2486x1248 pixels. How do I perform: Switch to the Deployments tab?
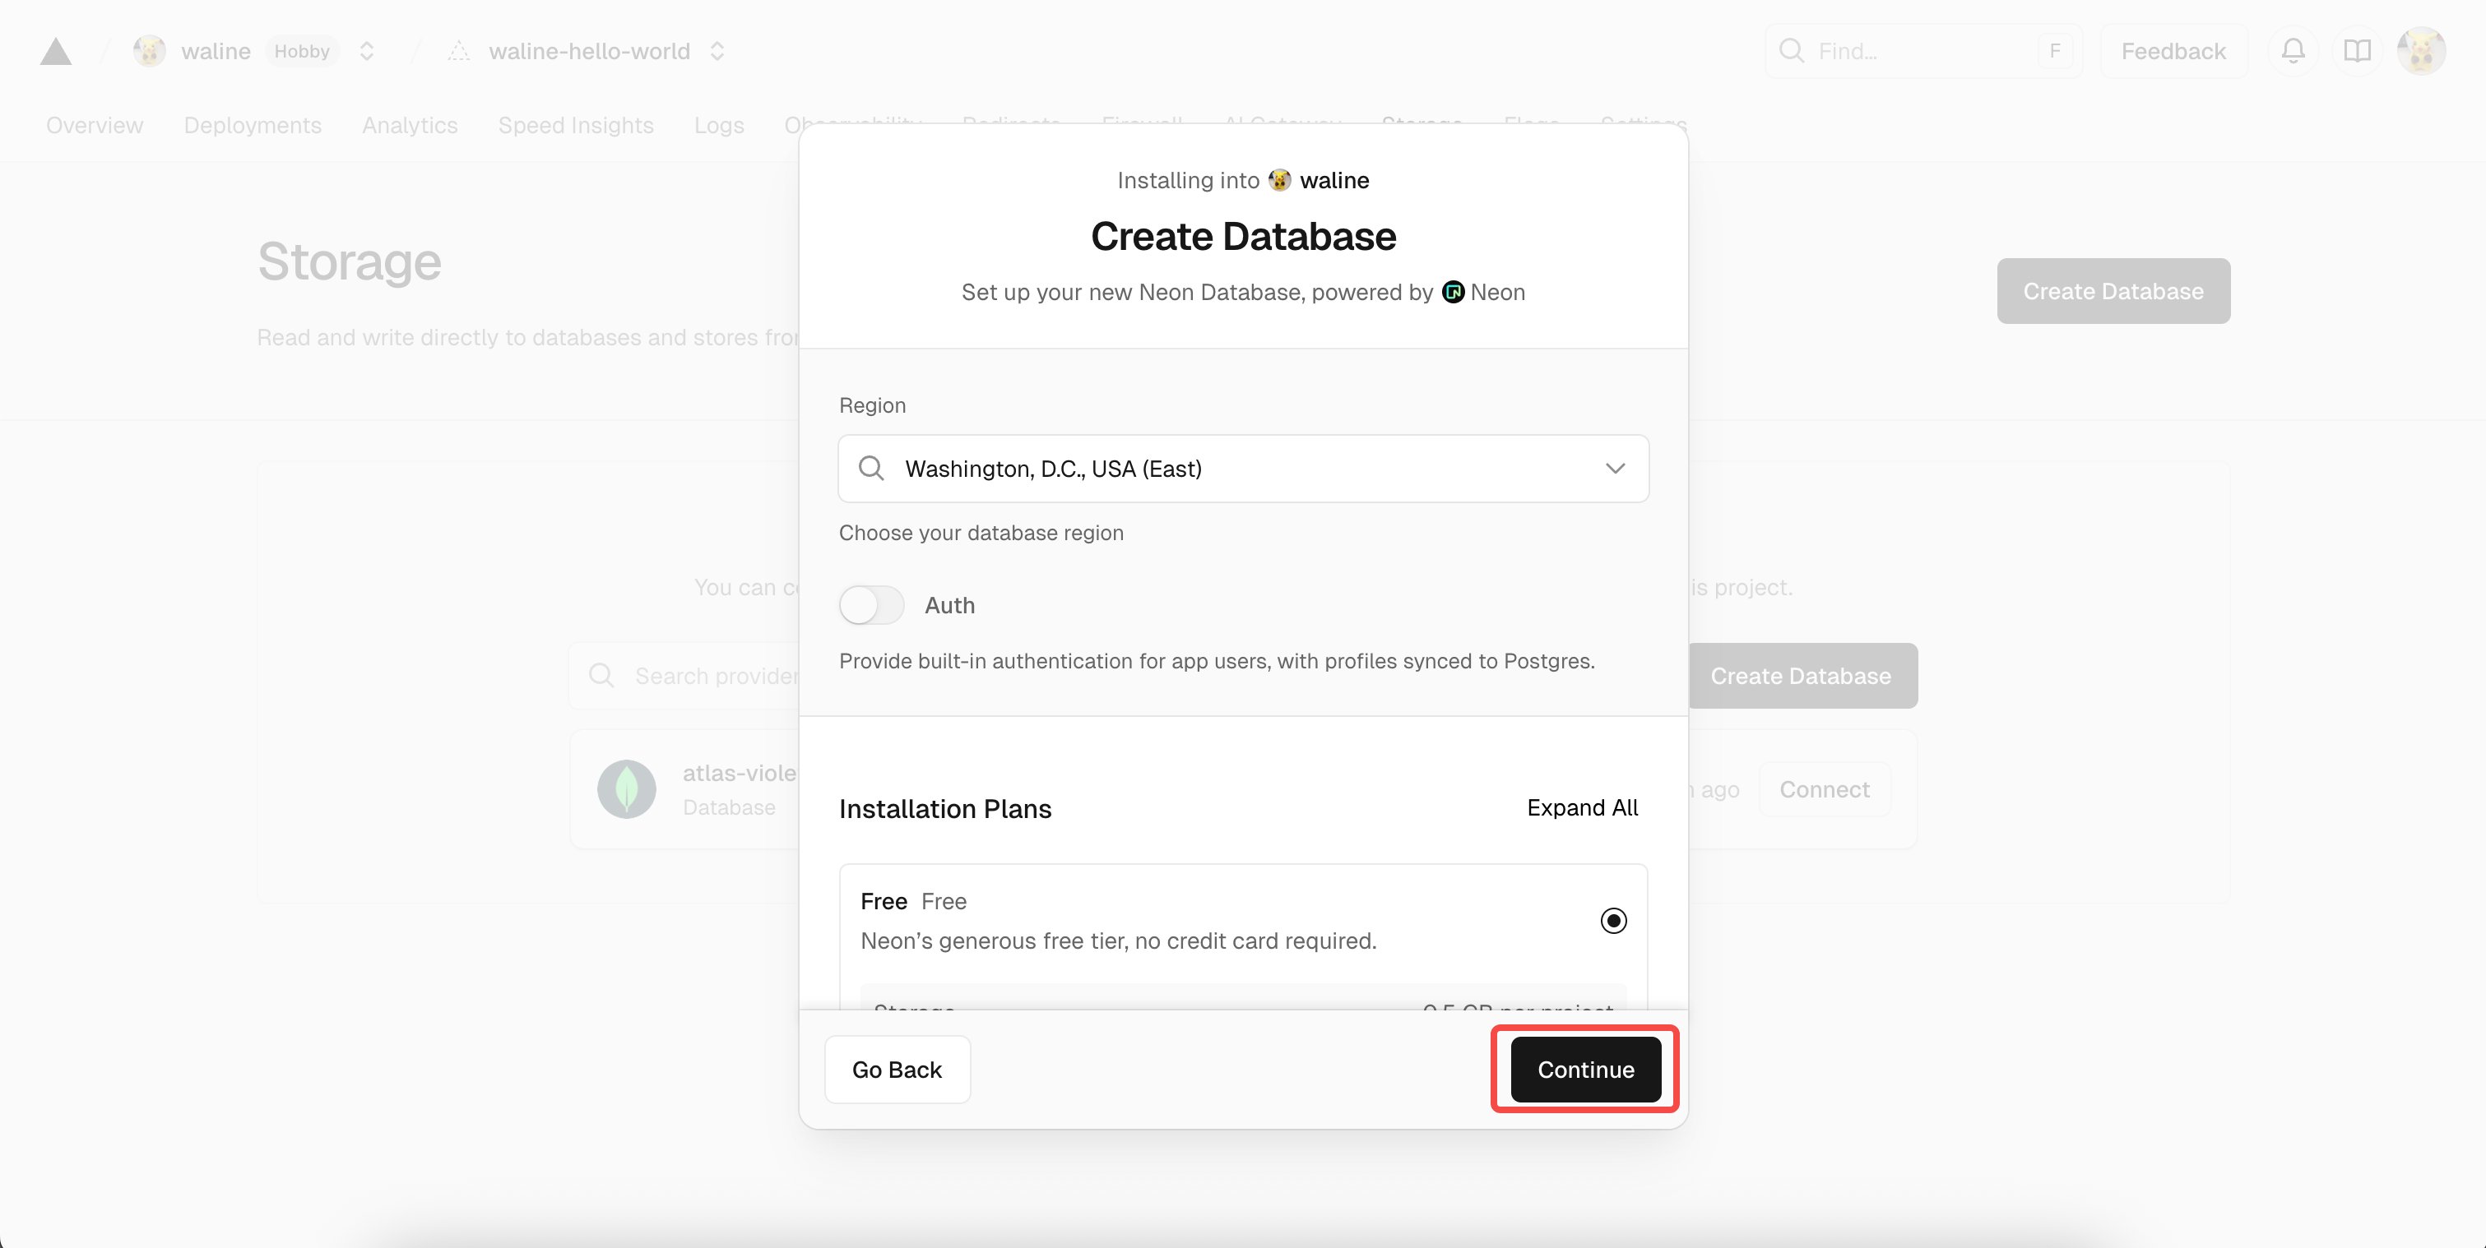tap(252, 126)
